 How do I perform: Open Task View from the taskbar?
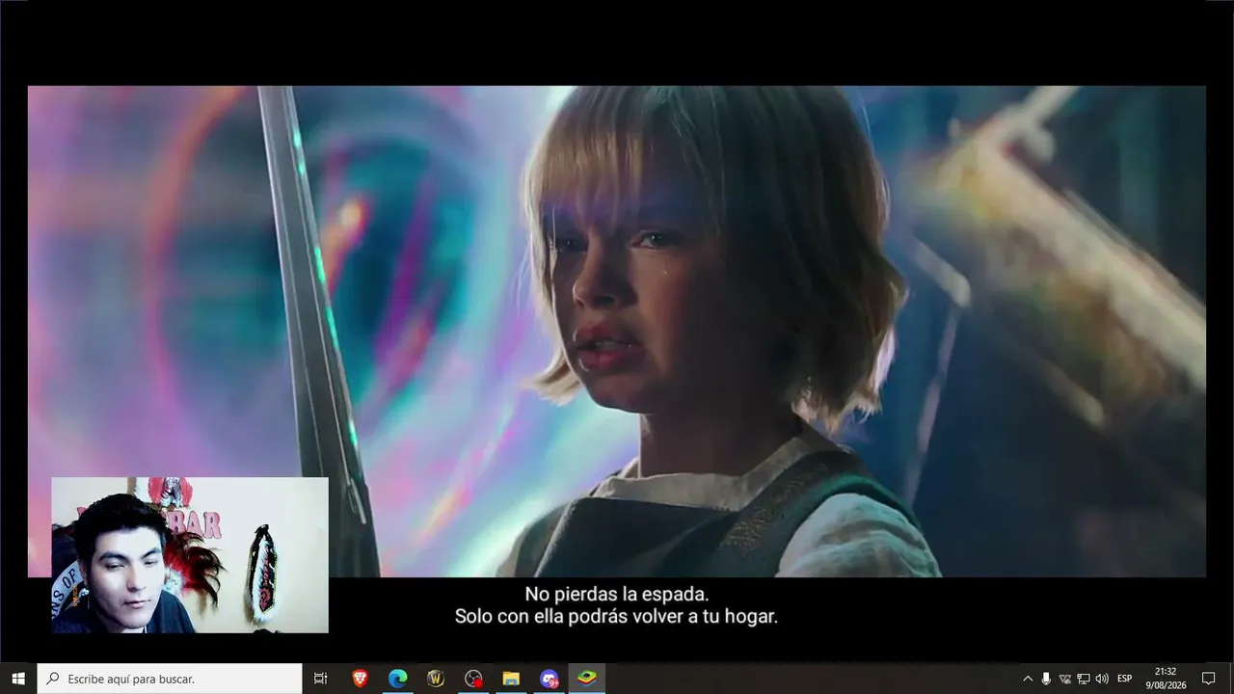coord(321,679)
